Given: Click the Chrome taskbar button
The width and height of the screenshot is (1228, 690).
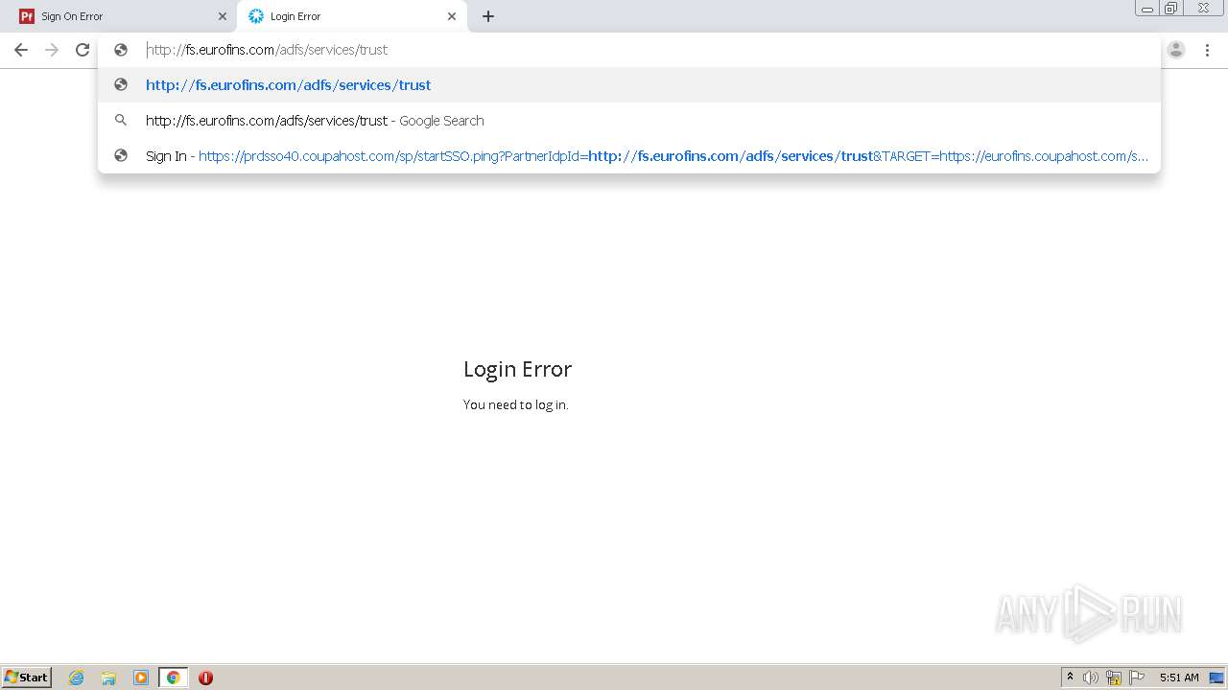Looking at the screenshot, I should point(174,678).
